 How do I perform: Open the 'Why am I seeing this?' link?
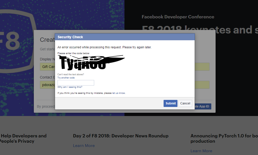coord(70,87)
